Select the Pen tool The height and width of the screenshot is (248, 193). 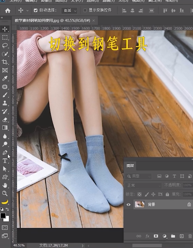click(x=5, y=152)
